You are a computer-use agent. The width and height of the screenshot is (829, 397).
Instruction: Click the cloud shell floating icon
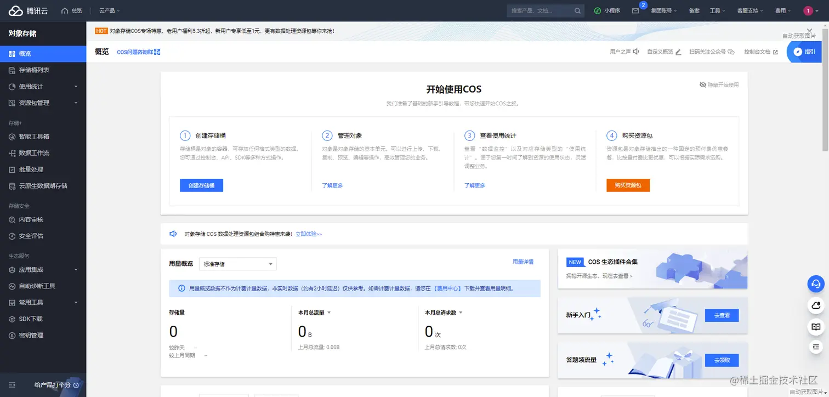(x=816, y=305)
